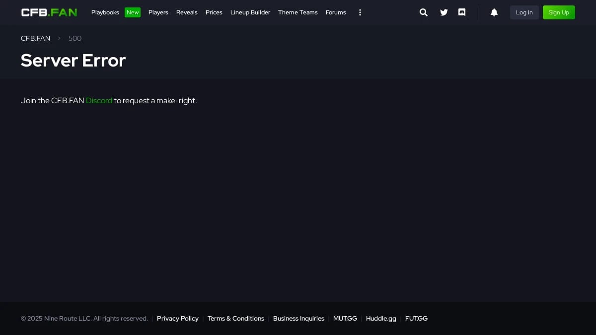Click the CFB.FAN logo

coord(49,12)
